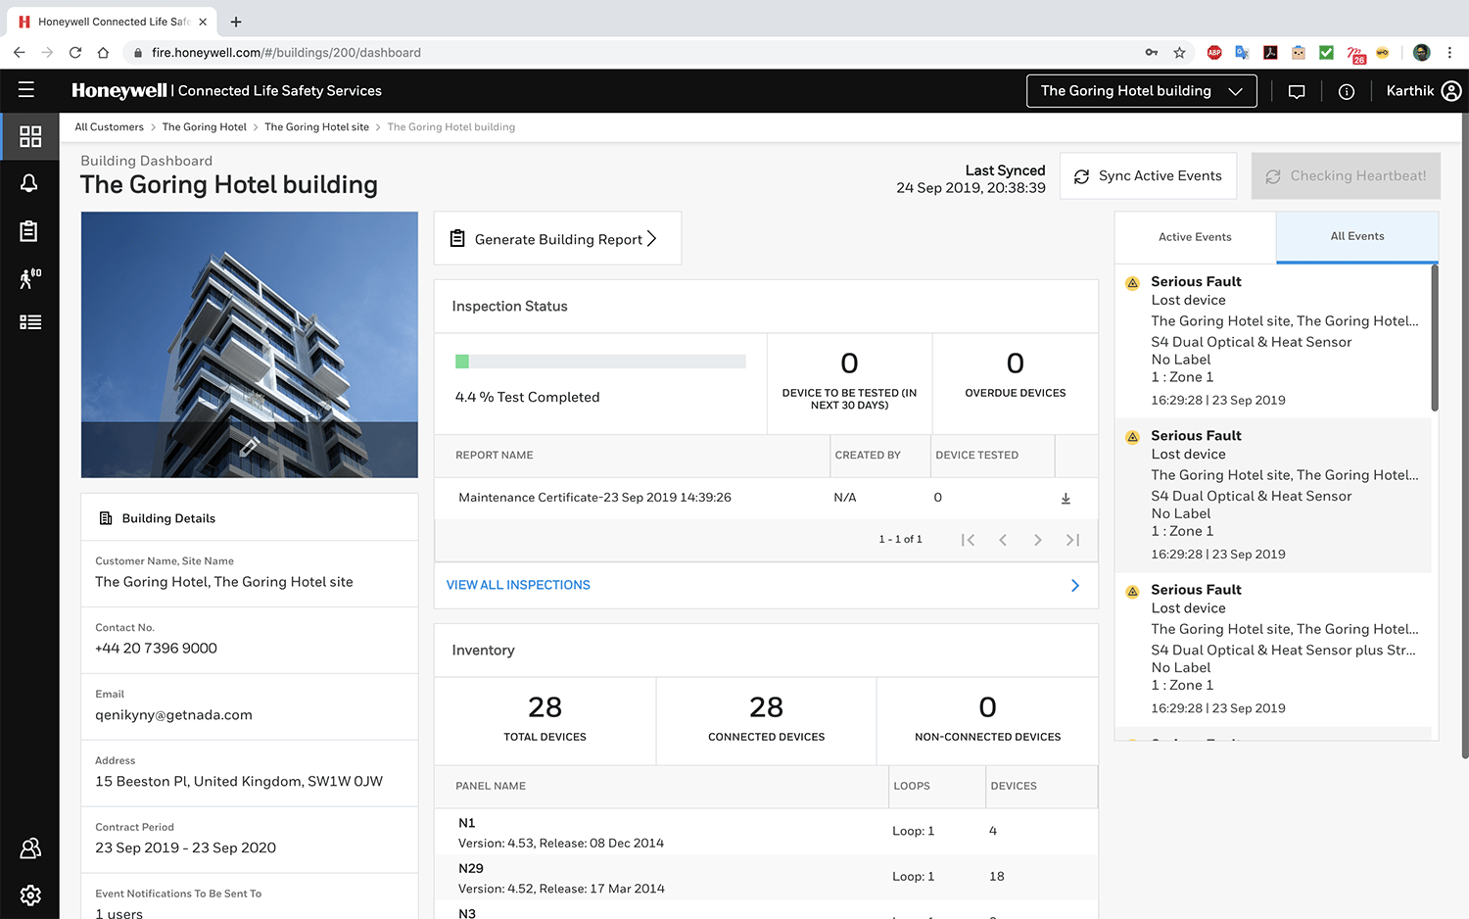This screenshot has height=919, width=1469.
Task: Open notifications bell in sidebar
Action: [x=29, y=183]
